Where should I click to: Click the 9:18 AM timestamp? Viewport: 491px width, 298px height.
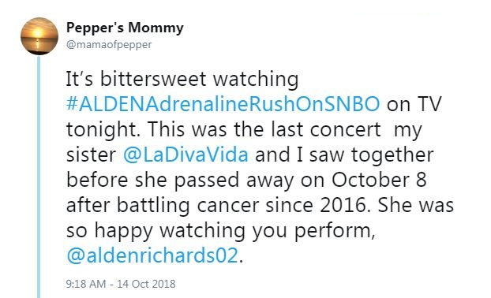86,284
